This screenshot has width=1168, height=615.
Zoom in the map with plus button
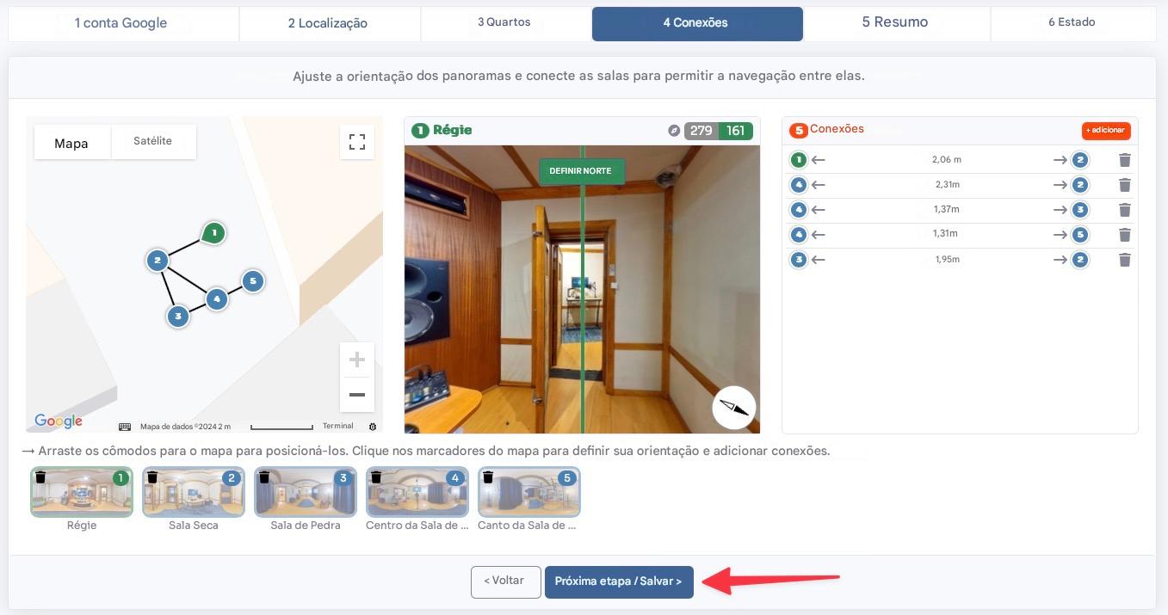(x=357, y=360)
